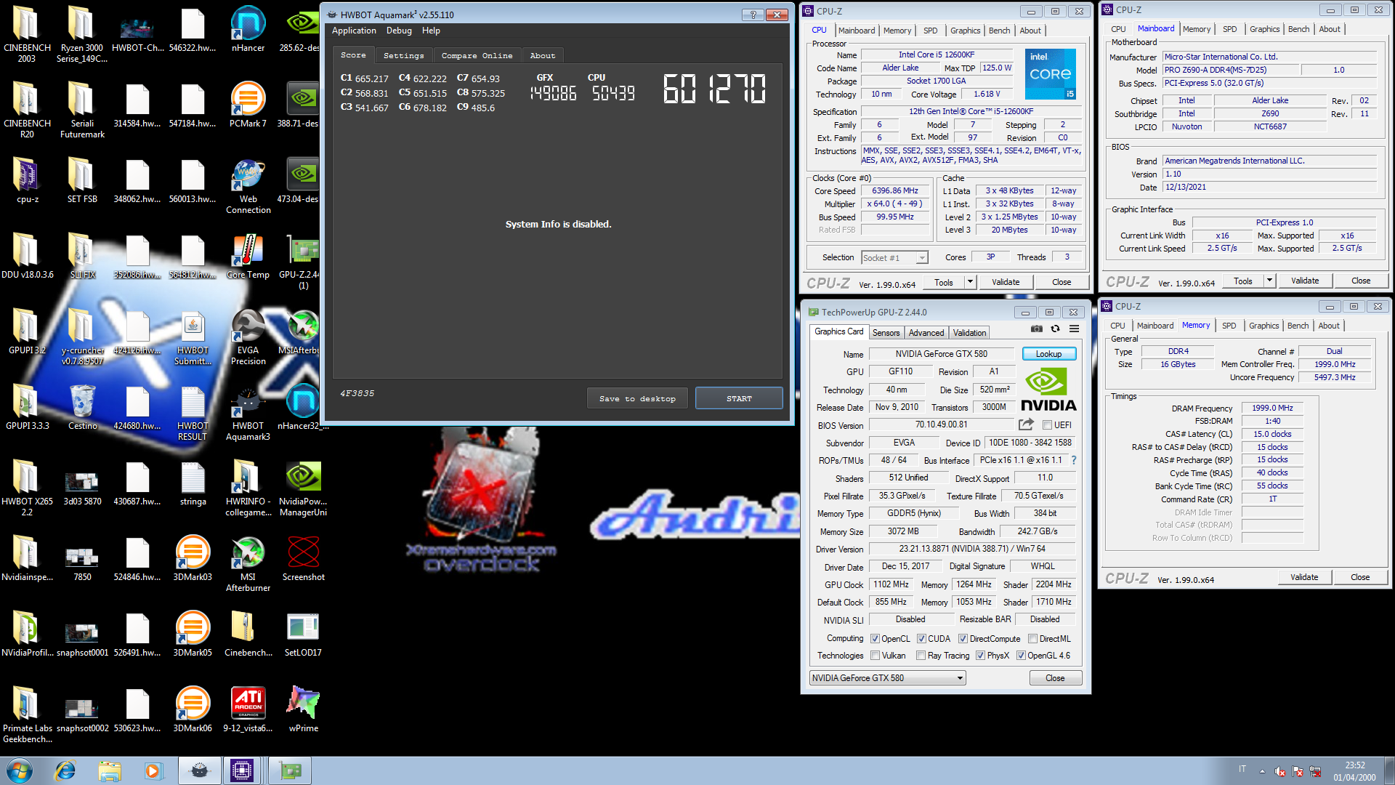The width and height of the screenshot is (1395, 785).
Task: Open SetLOD17 desktop icon
Action: 303,634
